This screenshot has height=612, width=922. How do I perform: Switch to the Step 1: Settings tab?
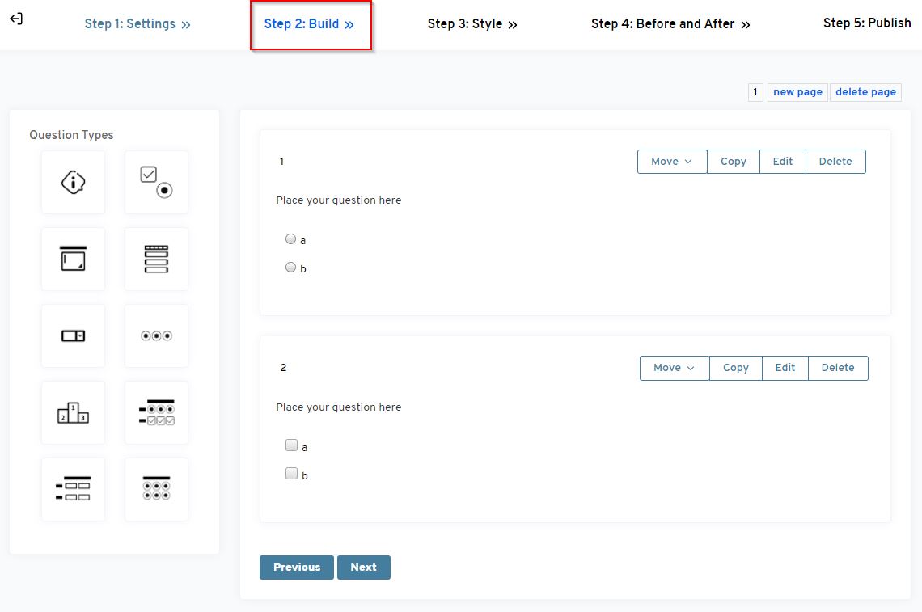pos(137,24)
